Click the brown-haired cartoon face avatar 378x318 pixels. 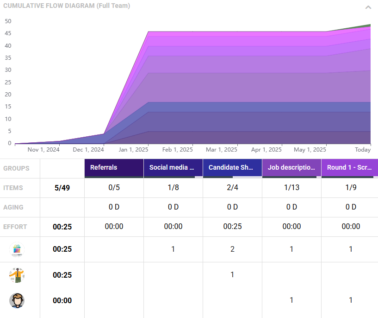point(17,300)
